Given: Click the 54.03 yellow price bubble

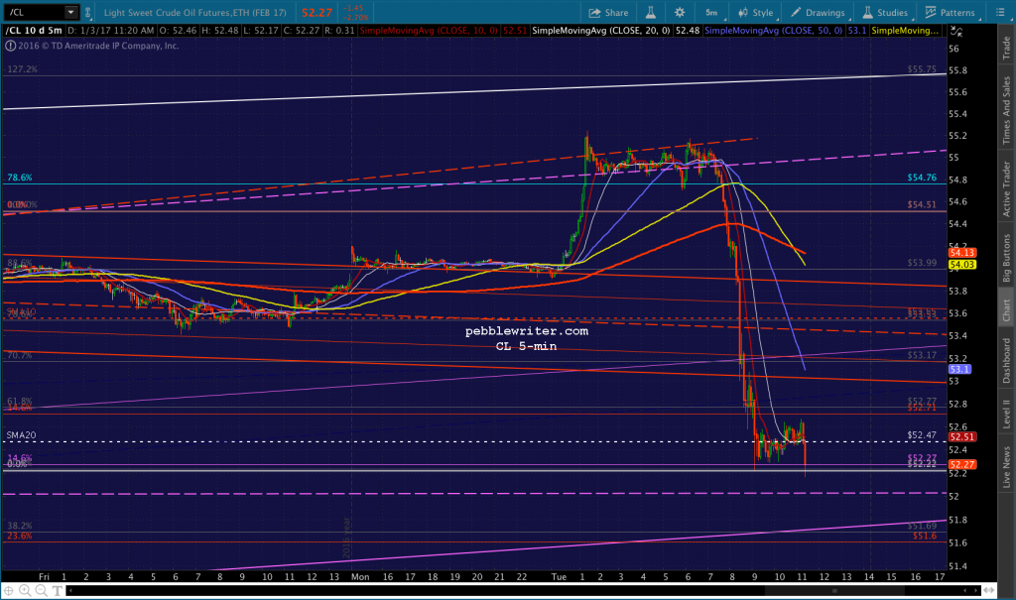Looking at the screenshot, I should click(961, 265).
